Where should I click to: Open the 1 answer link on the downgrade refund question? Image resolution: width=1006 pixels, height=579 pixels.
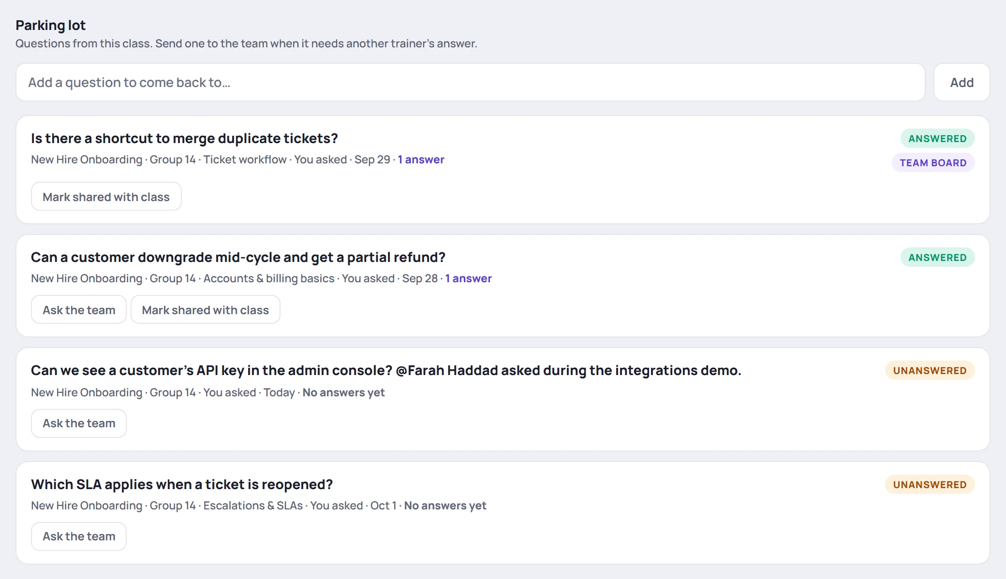coord(468,278)
